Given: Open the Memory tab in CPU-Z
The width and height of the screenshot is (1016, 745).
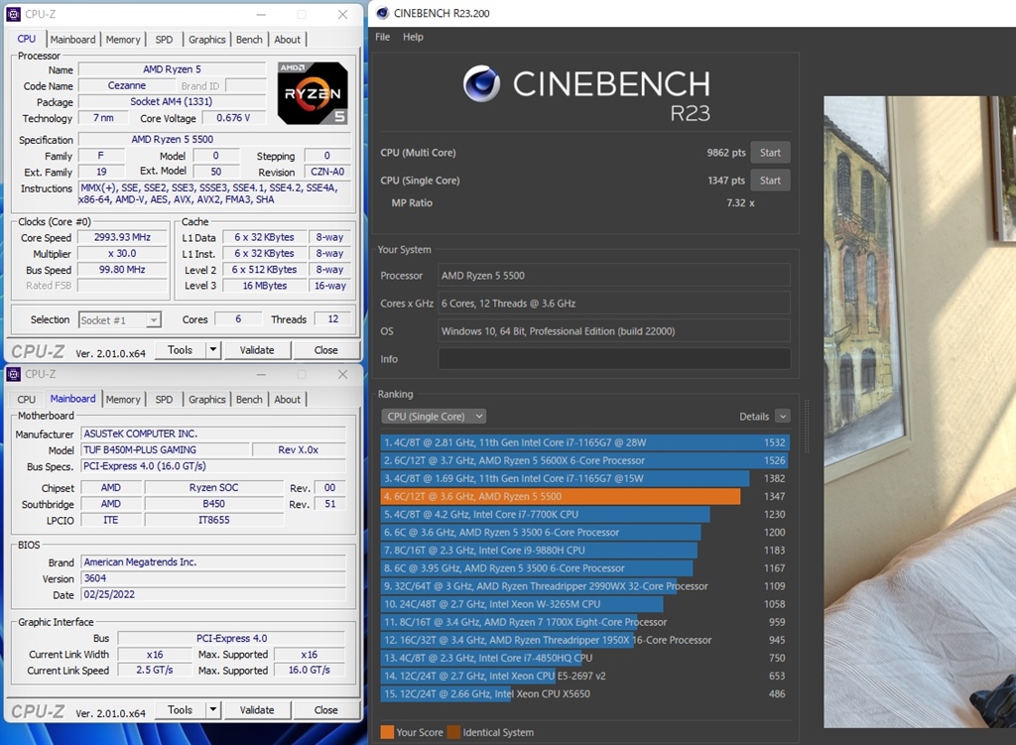Looking at the screenshot, I should [x=123, y=39].
